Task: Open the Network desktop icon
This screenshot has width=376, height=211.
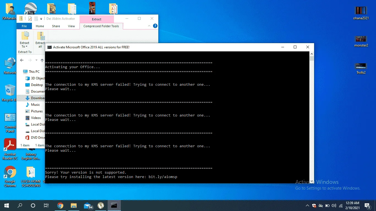Action: click(x=10, y=66)
